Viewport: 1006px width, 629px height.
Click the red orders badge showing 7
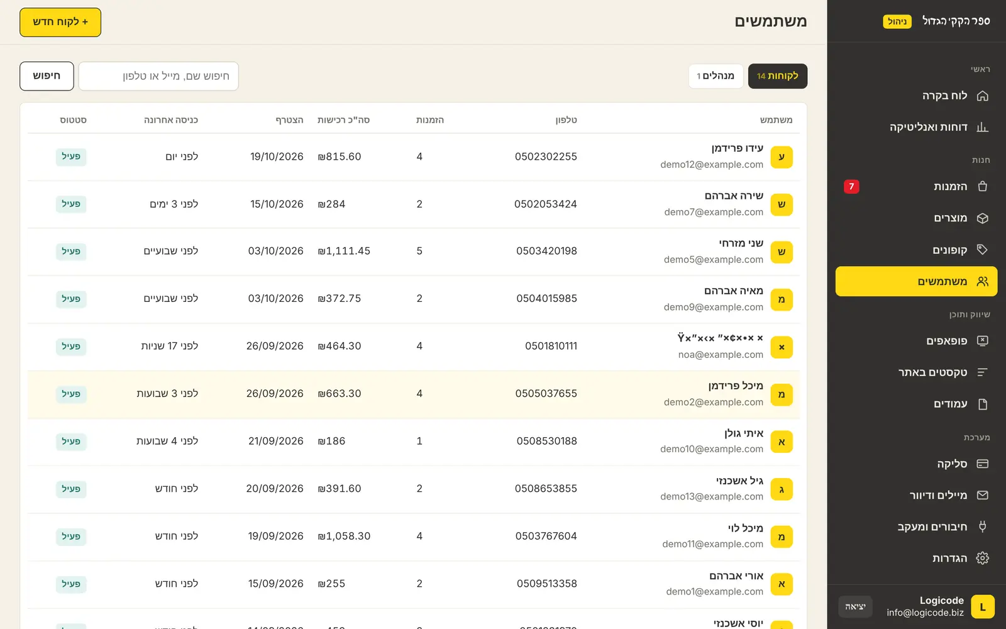click(x=851, y=187)
